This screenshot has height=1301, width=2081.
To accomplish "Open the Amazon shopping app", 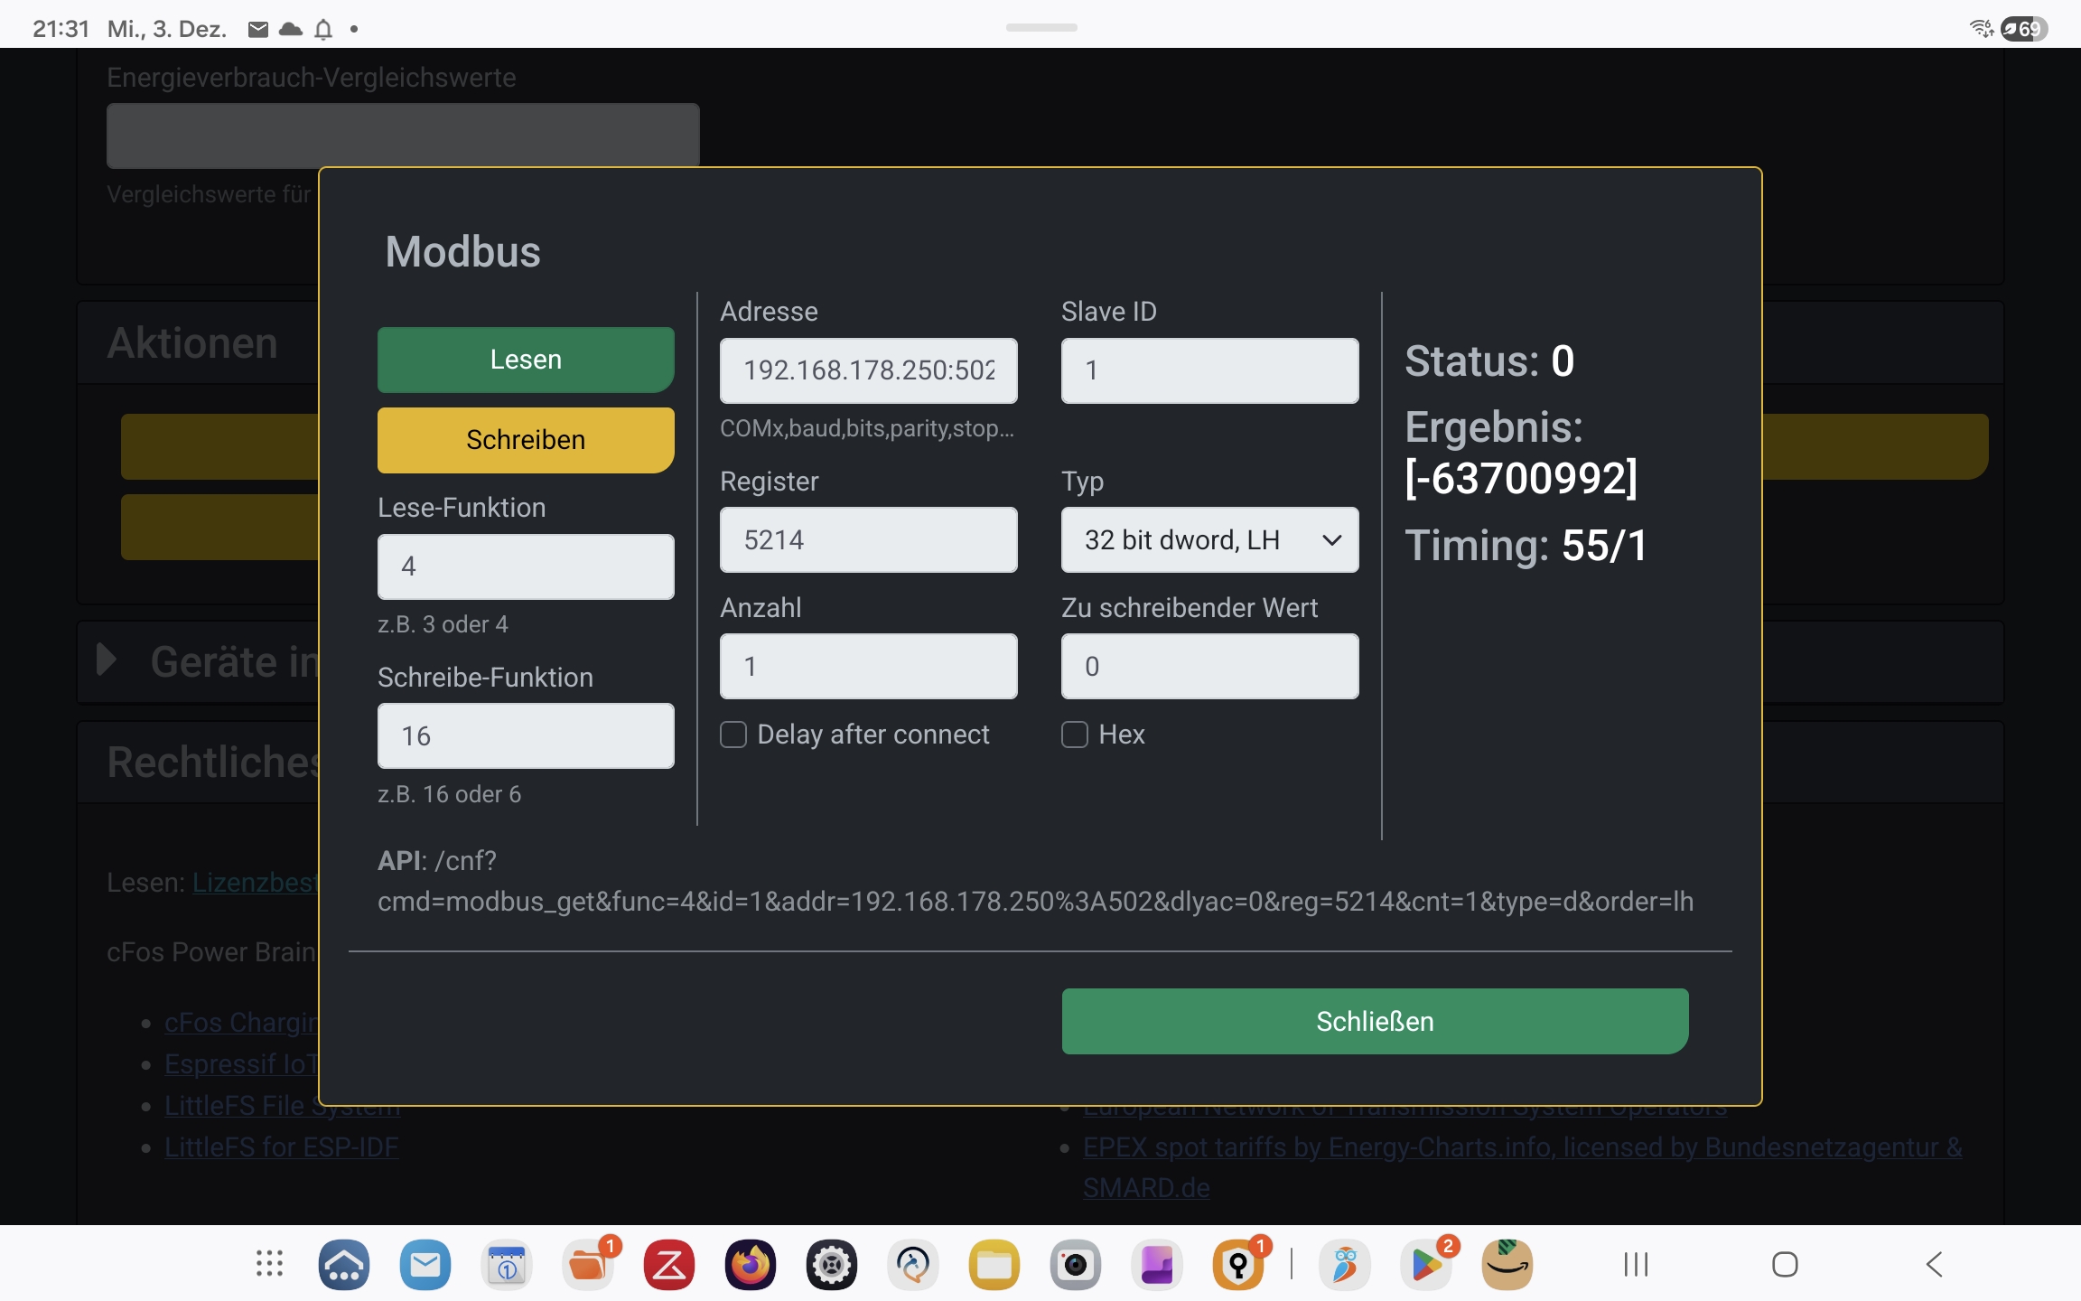I will click(x=1507, y=1264).
